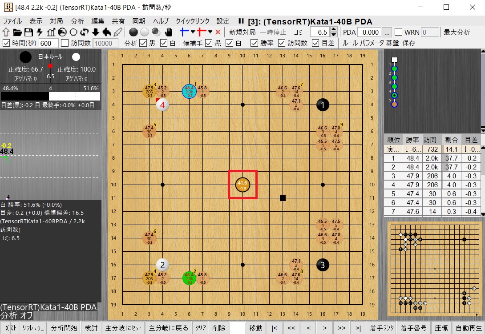
Task: Click the pause icon beside engine name
Action: (x=241, y=21)
